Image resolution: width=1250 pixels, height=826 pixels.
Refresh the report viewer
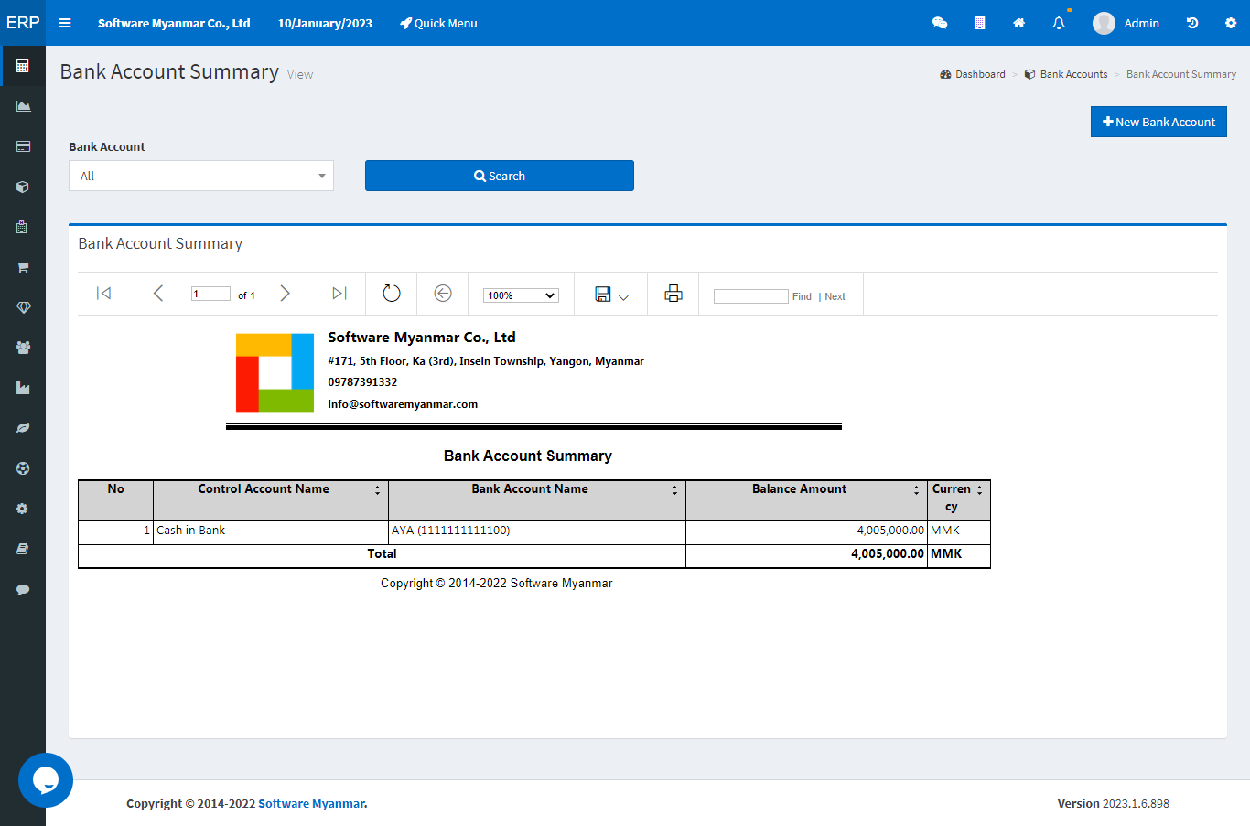[x=392, y=293]
